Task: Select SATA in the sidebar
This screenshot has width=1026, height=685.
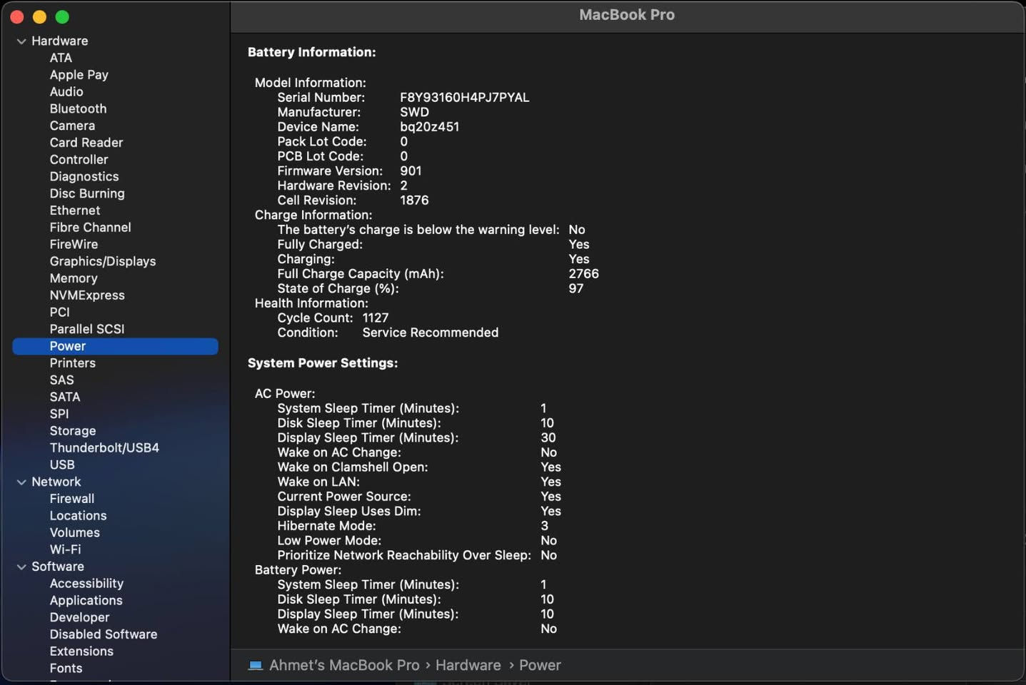Action: 65,397
